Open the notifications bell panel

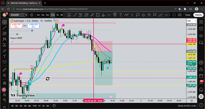coord(201,90)
